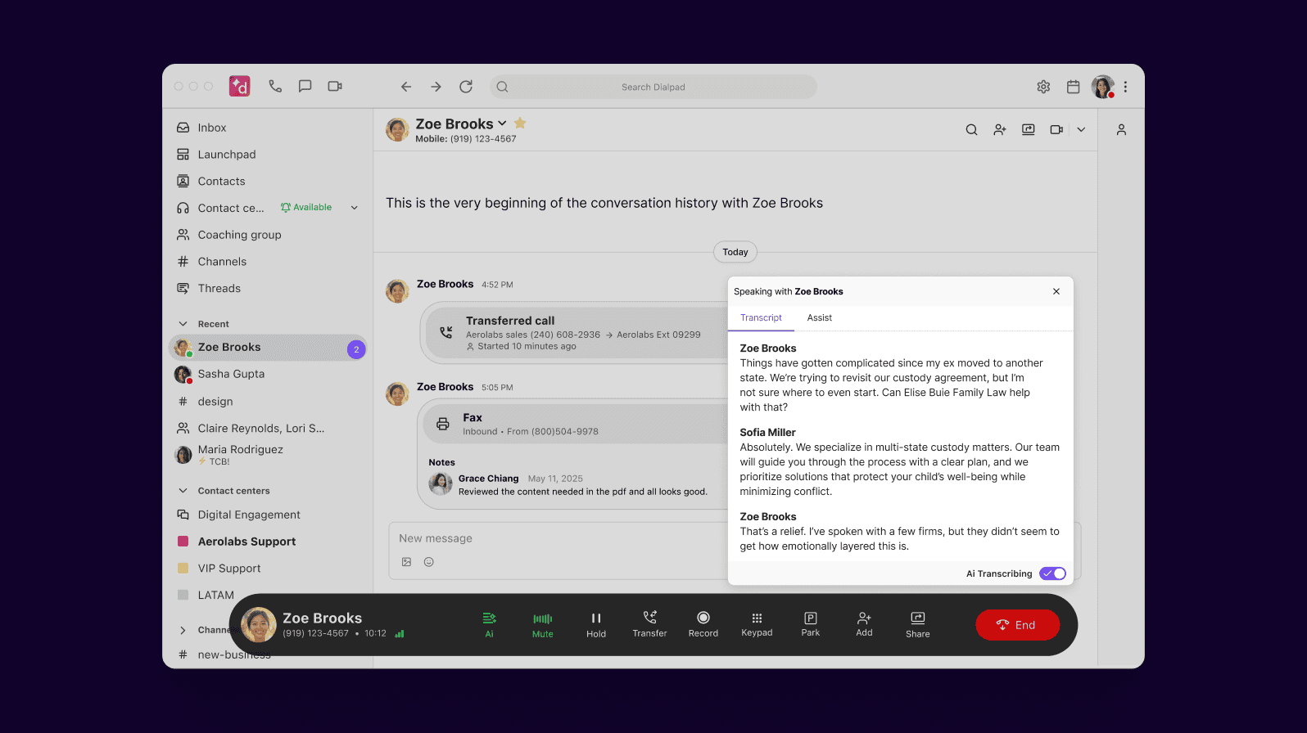Mute the microphone in call bar
Image resolution: width=1307 pixels, height=733 pixels.
(542, 619)
